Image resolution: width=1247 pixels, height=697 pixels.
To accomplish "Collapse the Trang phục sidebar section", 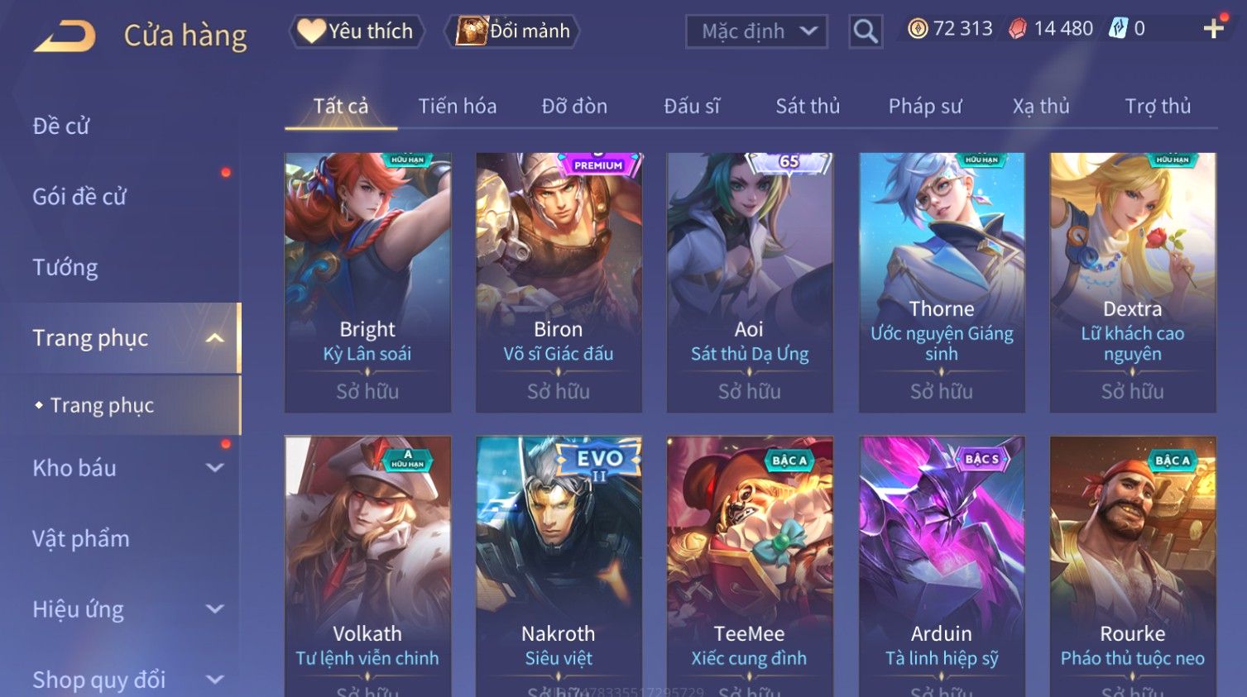I will click(215, 338).
